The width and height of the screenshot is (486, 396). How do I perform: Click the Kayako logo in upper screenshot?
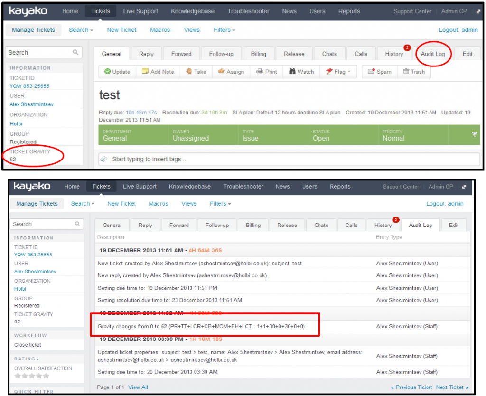[x=28, y=11]
